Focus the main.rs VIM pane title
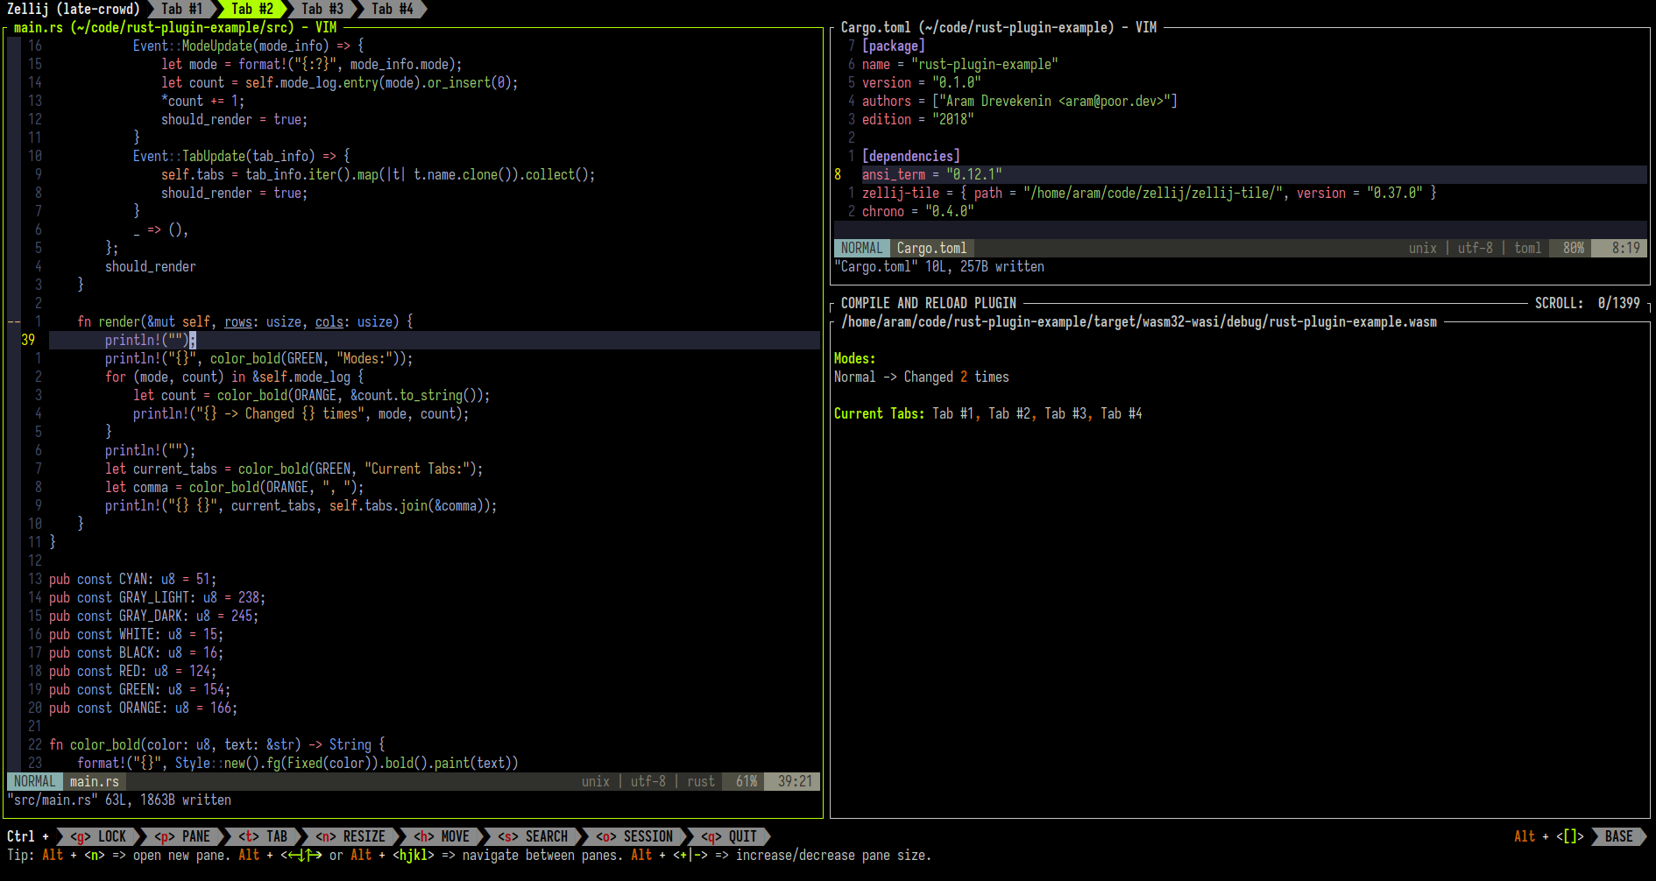1656x881 pixels. [x=175, y=27]
